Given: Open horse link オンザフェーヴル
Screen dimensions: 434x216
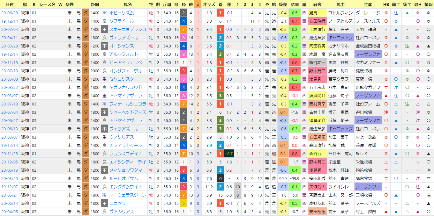Looking at the screenshot, I should click(126, 71).
